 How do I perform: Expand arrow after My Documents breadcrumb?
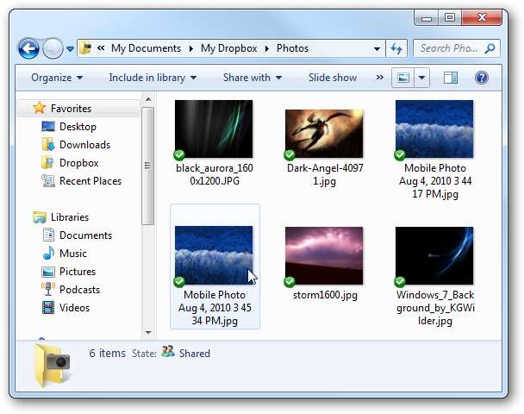(x=190, y=49)
